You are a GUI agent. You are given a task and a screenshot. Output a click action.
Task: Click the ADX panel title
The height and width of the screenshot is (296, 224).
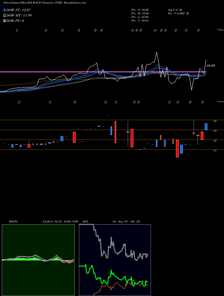coord(85,221)
